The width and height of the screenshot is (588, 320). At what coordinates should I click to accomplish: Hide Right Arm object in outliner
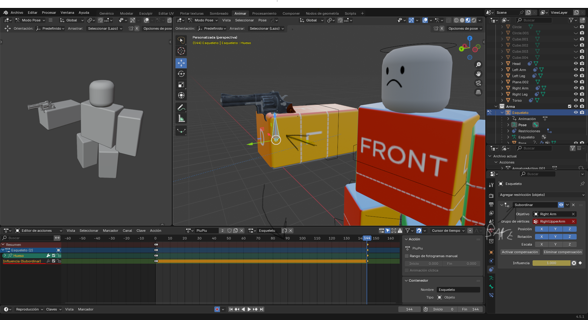click(x=576, y=88)
